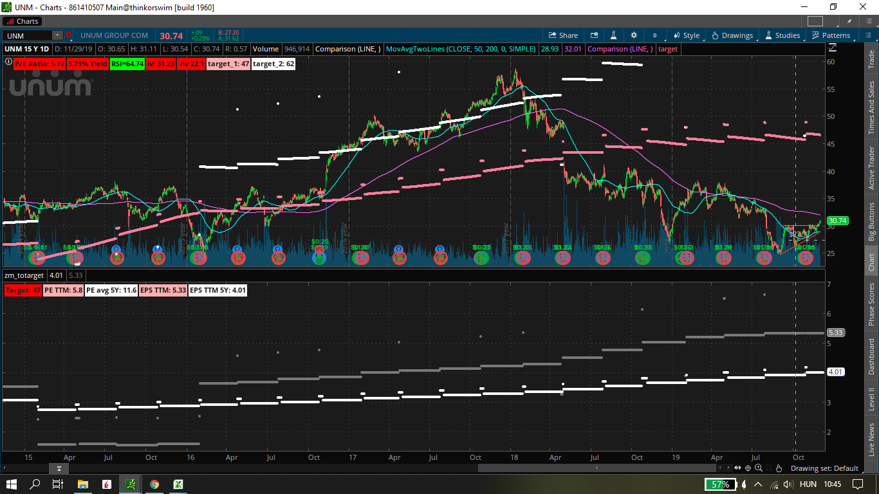Viewport: 879px width, 494px height.
Task: Open Excel from taskbar
Action: point(178,484)
